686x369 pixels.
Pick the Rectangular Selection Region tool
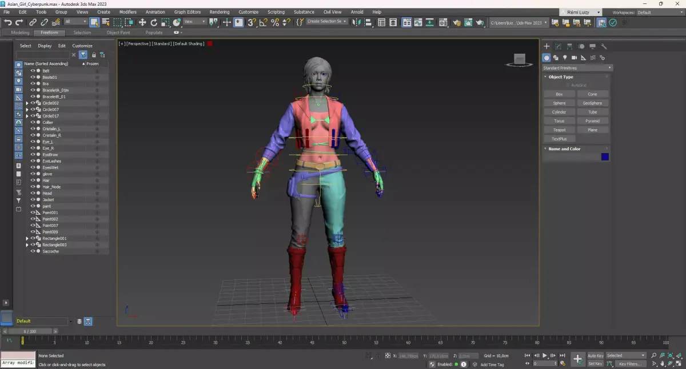pos(117,22)
